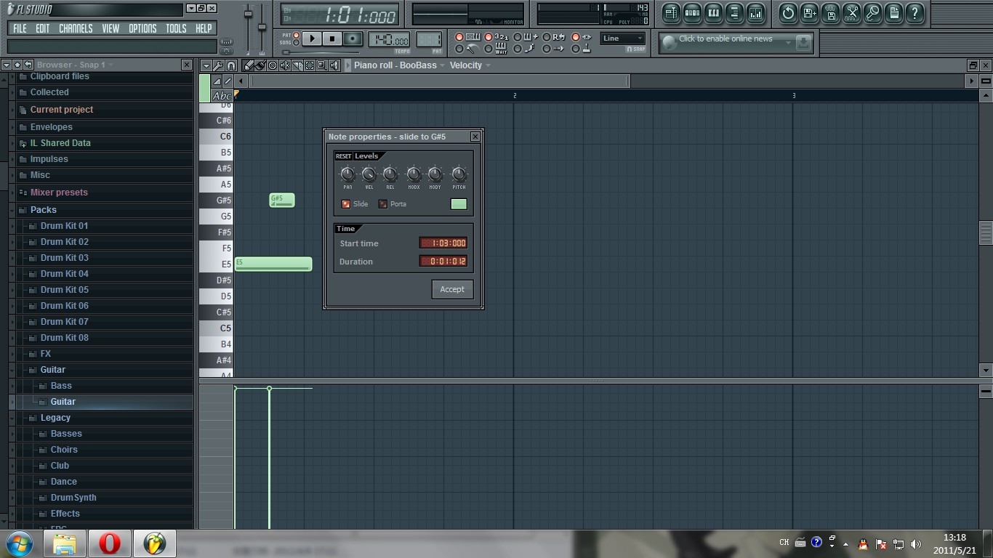Screen dimensions: 993x558
Task: Select the pencil draw tool in piano roll
Action: [249, 65]
